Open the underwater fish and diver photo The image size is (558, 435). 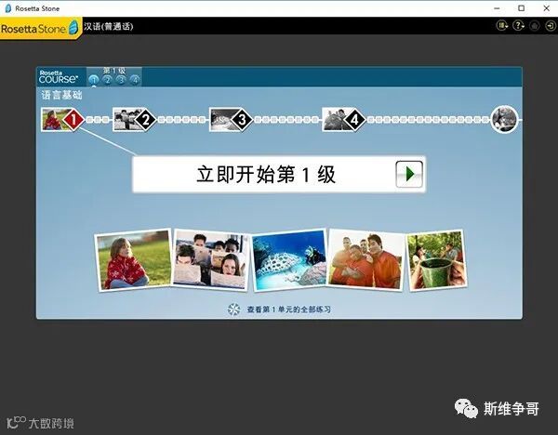pos(289,259)
